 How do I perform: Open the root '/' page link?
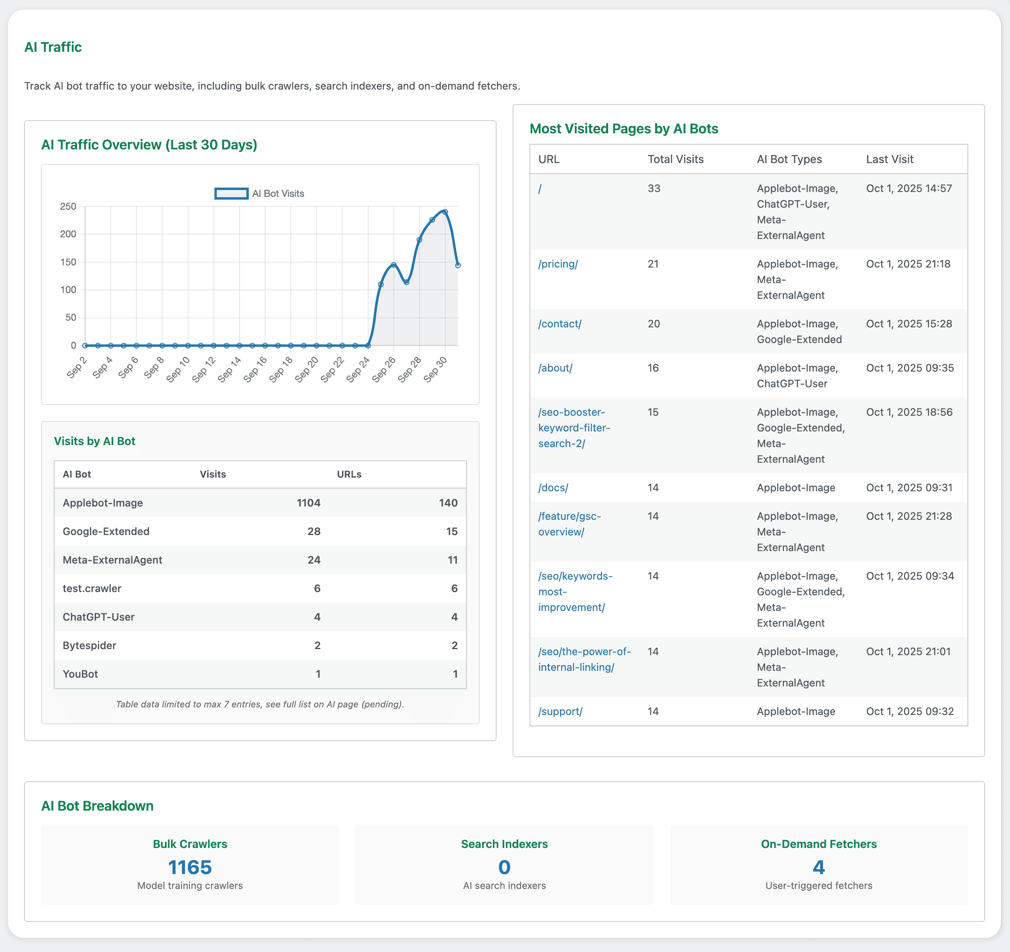[540, 188]
